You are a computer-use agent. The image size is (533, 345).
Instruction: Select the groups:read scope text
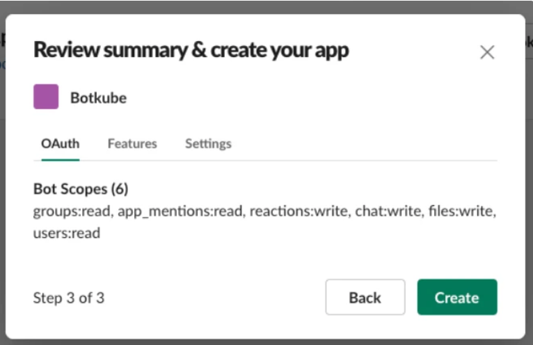click(x=72, y=211)
